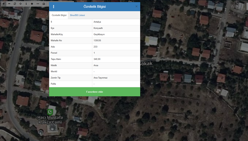
Task: Click the Mahalle No value 135535
Action: 97,41
